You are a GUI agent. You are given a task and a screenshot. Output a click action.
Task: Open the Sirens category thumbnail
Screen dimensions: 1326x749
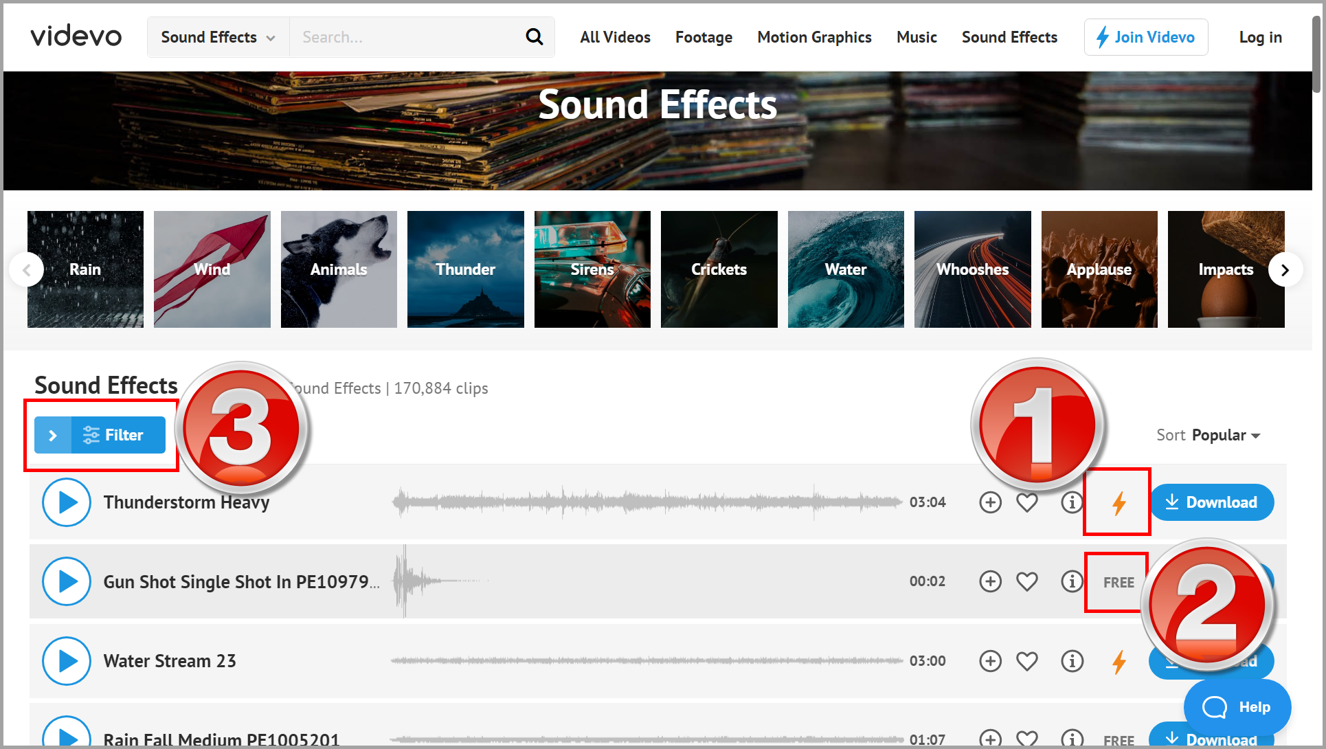click(x=592, y=269)
